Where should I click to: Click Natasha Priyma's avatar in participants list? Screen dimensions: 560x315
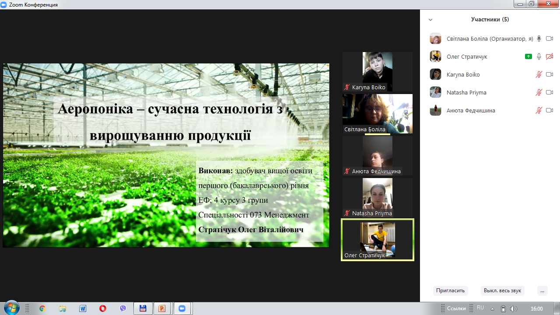click(x=435, y=92)
